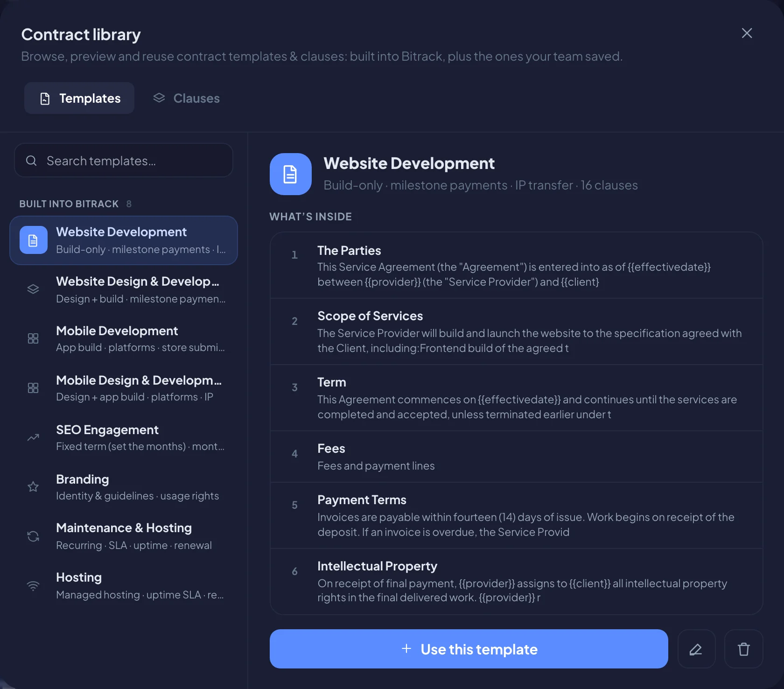Open the Templates tab

pos(79,98)
